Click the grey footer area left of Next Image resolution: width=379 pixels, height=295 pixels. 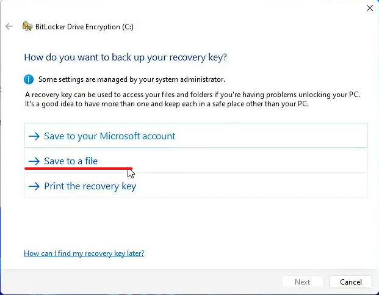(140, 282)
